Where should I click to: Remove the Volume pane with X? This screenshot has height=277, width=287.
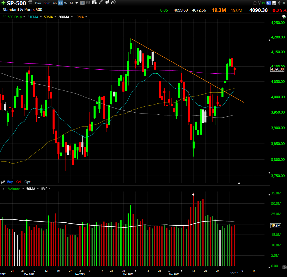[x=3, y=189]
